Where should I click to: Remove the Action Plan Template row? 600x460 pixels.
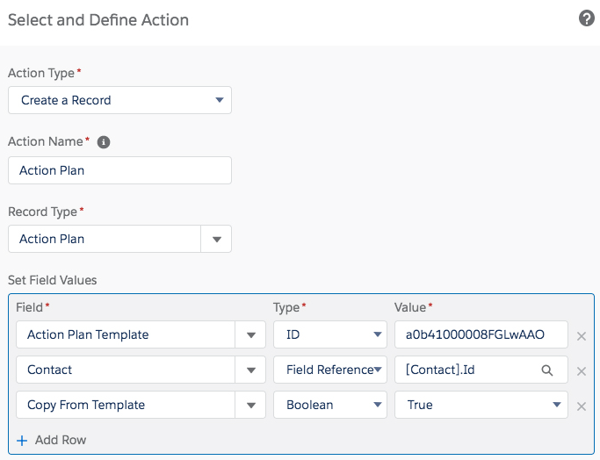coord(581,335)
